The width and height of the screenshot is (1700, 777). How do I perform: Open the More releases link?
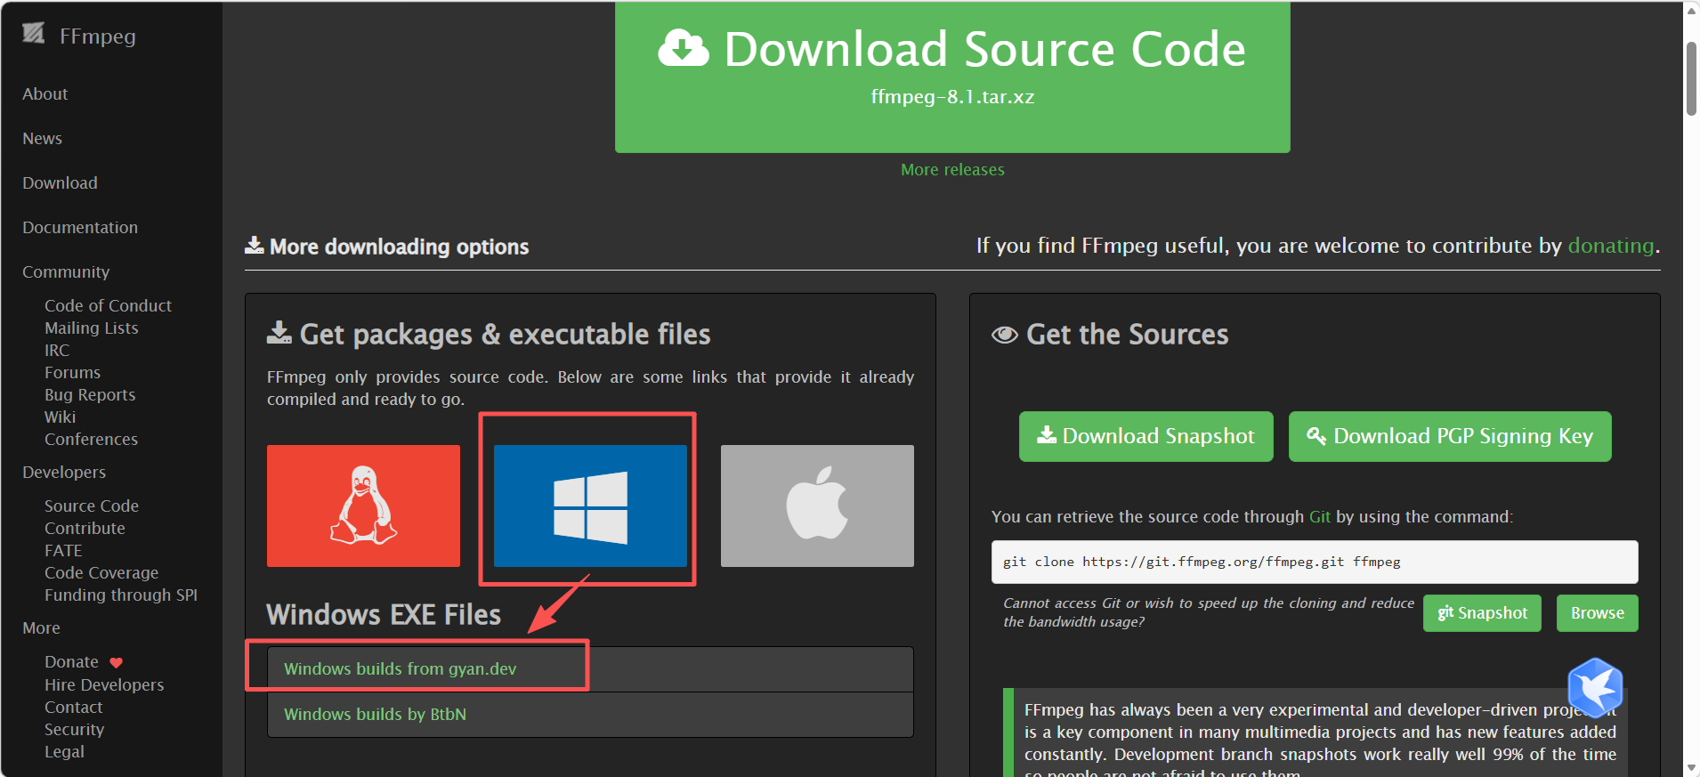pyautogui.click(x=952, y=170)
